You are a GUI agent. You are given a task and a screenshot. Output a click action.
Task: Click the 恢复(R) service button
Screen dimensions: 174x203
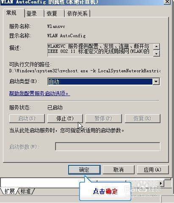click(x=143, y=118)
